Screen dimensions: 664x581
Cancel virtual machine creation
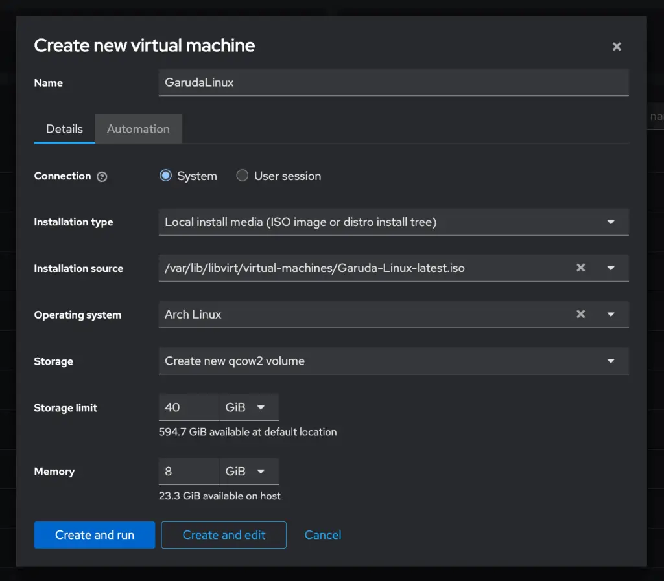click(322, 534)
